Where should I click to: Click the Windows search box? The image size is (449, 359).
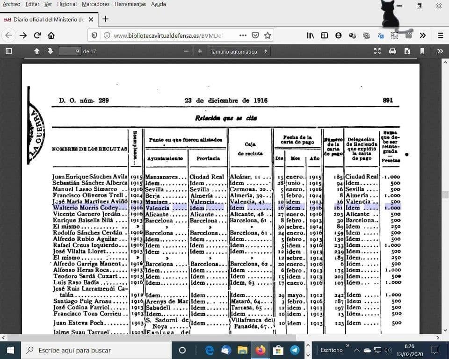(96, 350)
